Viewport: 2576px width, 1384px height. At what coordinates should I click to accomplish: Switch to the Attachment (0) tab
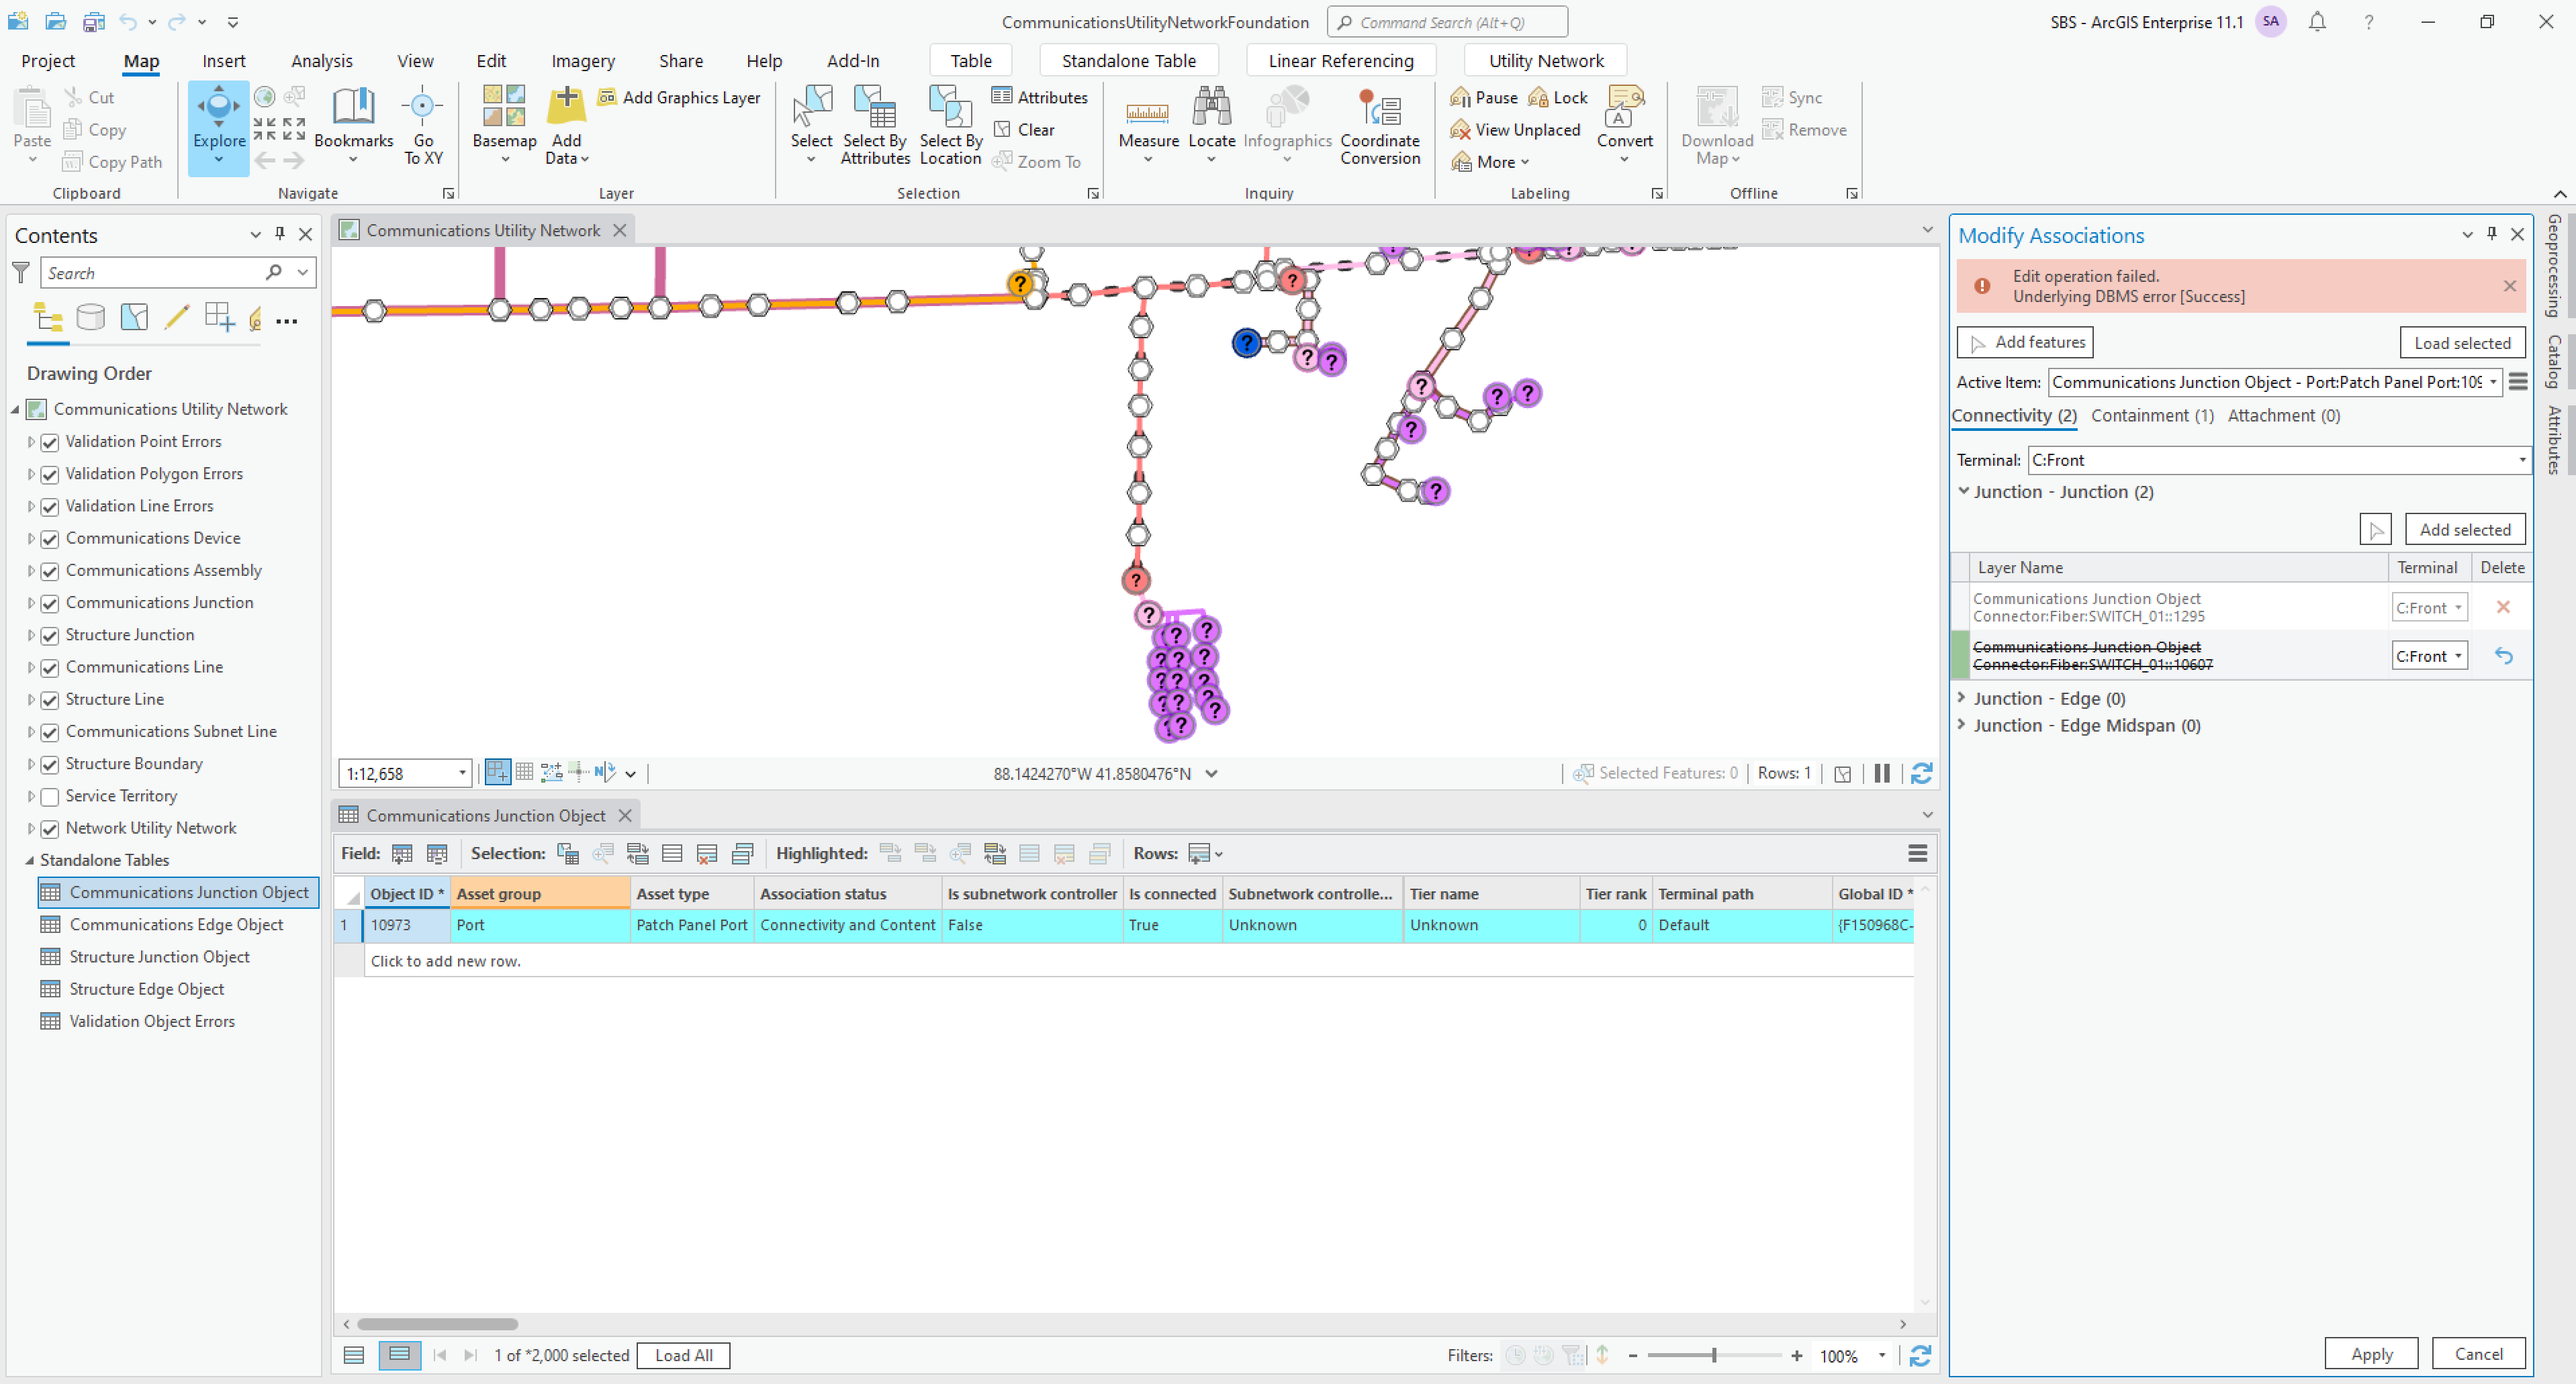click(x=2283, y=415)
